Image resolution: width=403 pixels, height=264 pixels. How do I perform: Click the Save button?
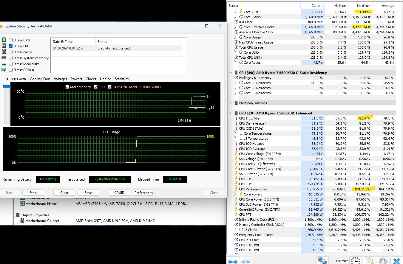click(x=88, y=193)
